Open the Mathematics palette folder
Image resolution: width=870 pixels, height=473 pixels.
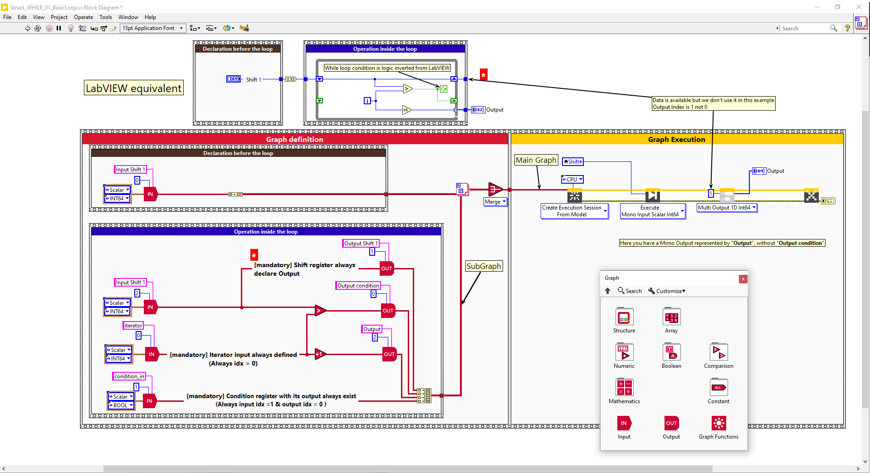click(624, 391)
